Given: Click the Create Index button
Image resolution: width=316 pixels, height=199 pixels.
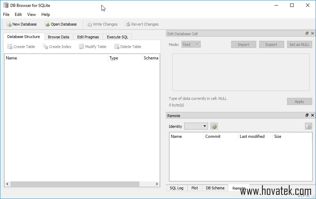Looking at the screenshot, I should (x=57, y=47).
